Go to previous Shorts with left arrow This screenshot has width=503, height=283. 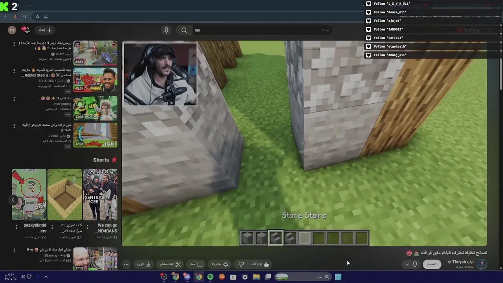13,200
